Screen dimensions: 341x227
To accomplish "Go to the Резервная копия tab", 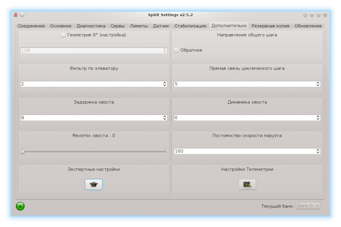I will (x=270, y=26).
